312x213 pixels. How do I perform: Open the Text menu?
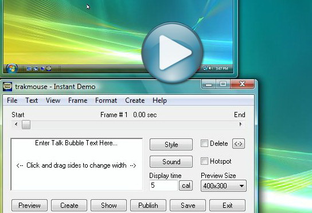pos(32,100)
